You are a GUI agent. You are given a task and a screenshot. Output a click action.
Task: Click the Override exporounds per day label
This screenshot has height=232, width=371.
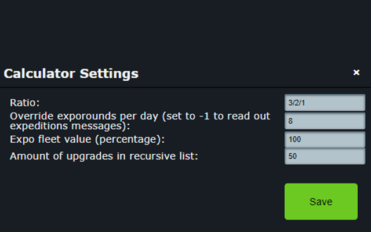[x=140, y=121]
